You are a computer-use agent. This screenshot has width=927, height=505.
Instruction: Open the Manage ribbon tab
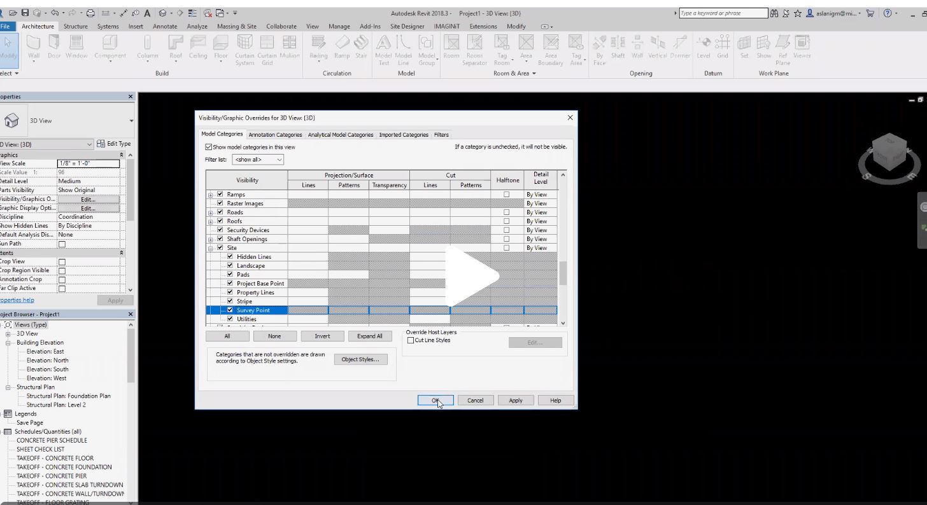tap(339, 26)
